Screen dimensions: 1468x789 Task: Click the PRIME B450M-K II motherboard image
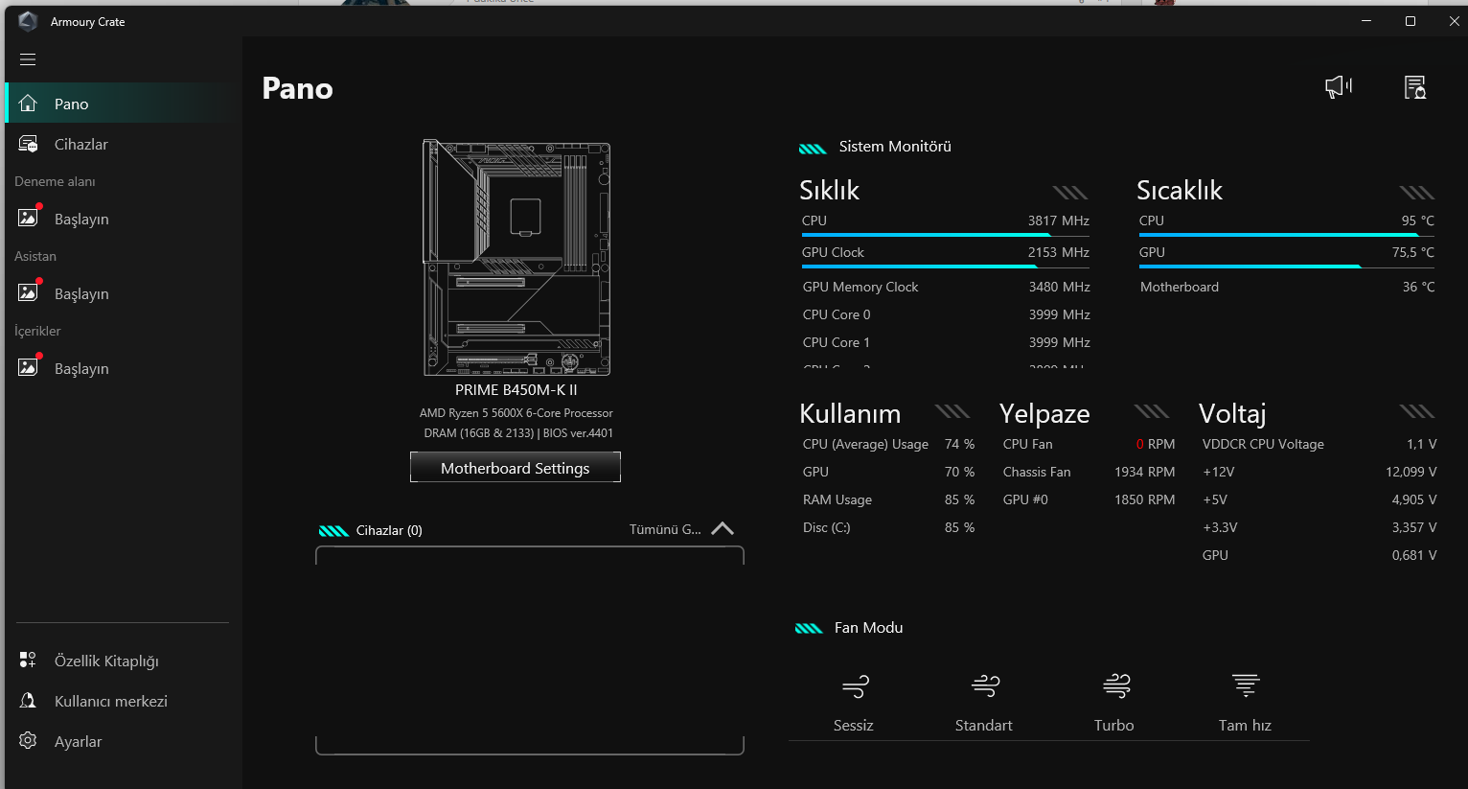coord(516,258)
